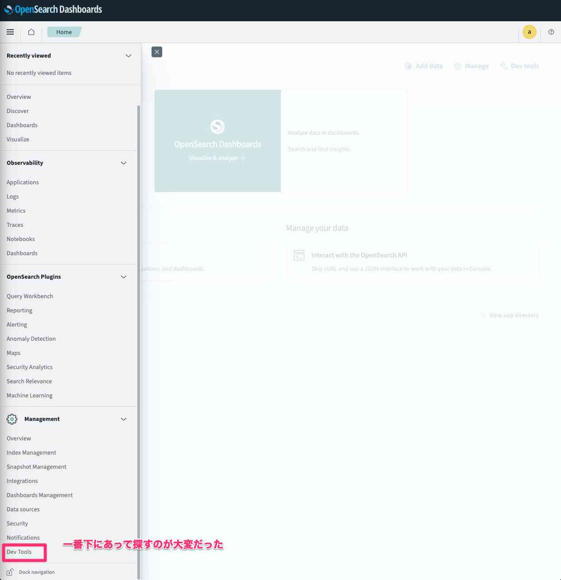Open the help question mark icon
The image size is (561, 580).
coord(551,32)
